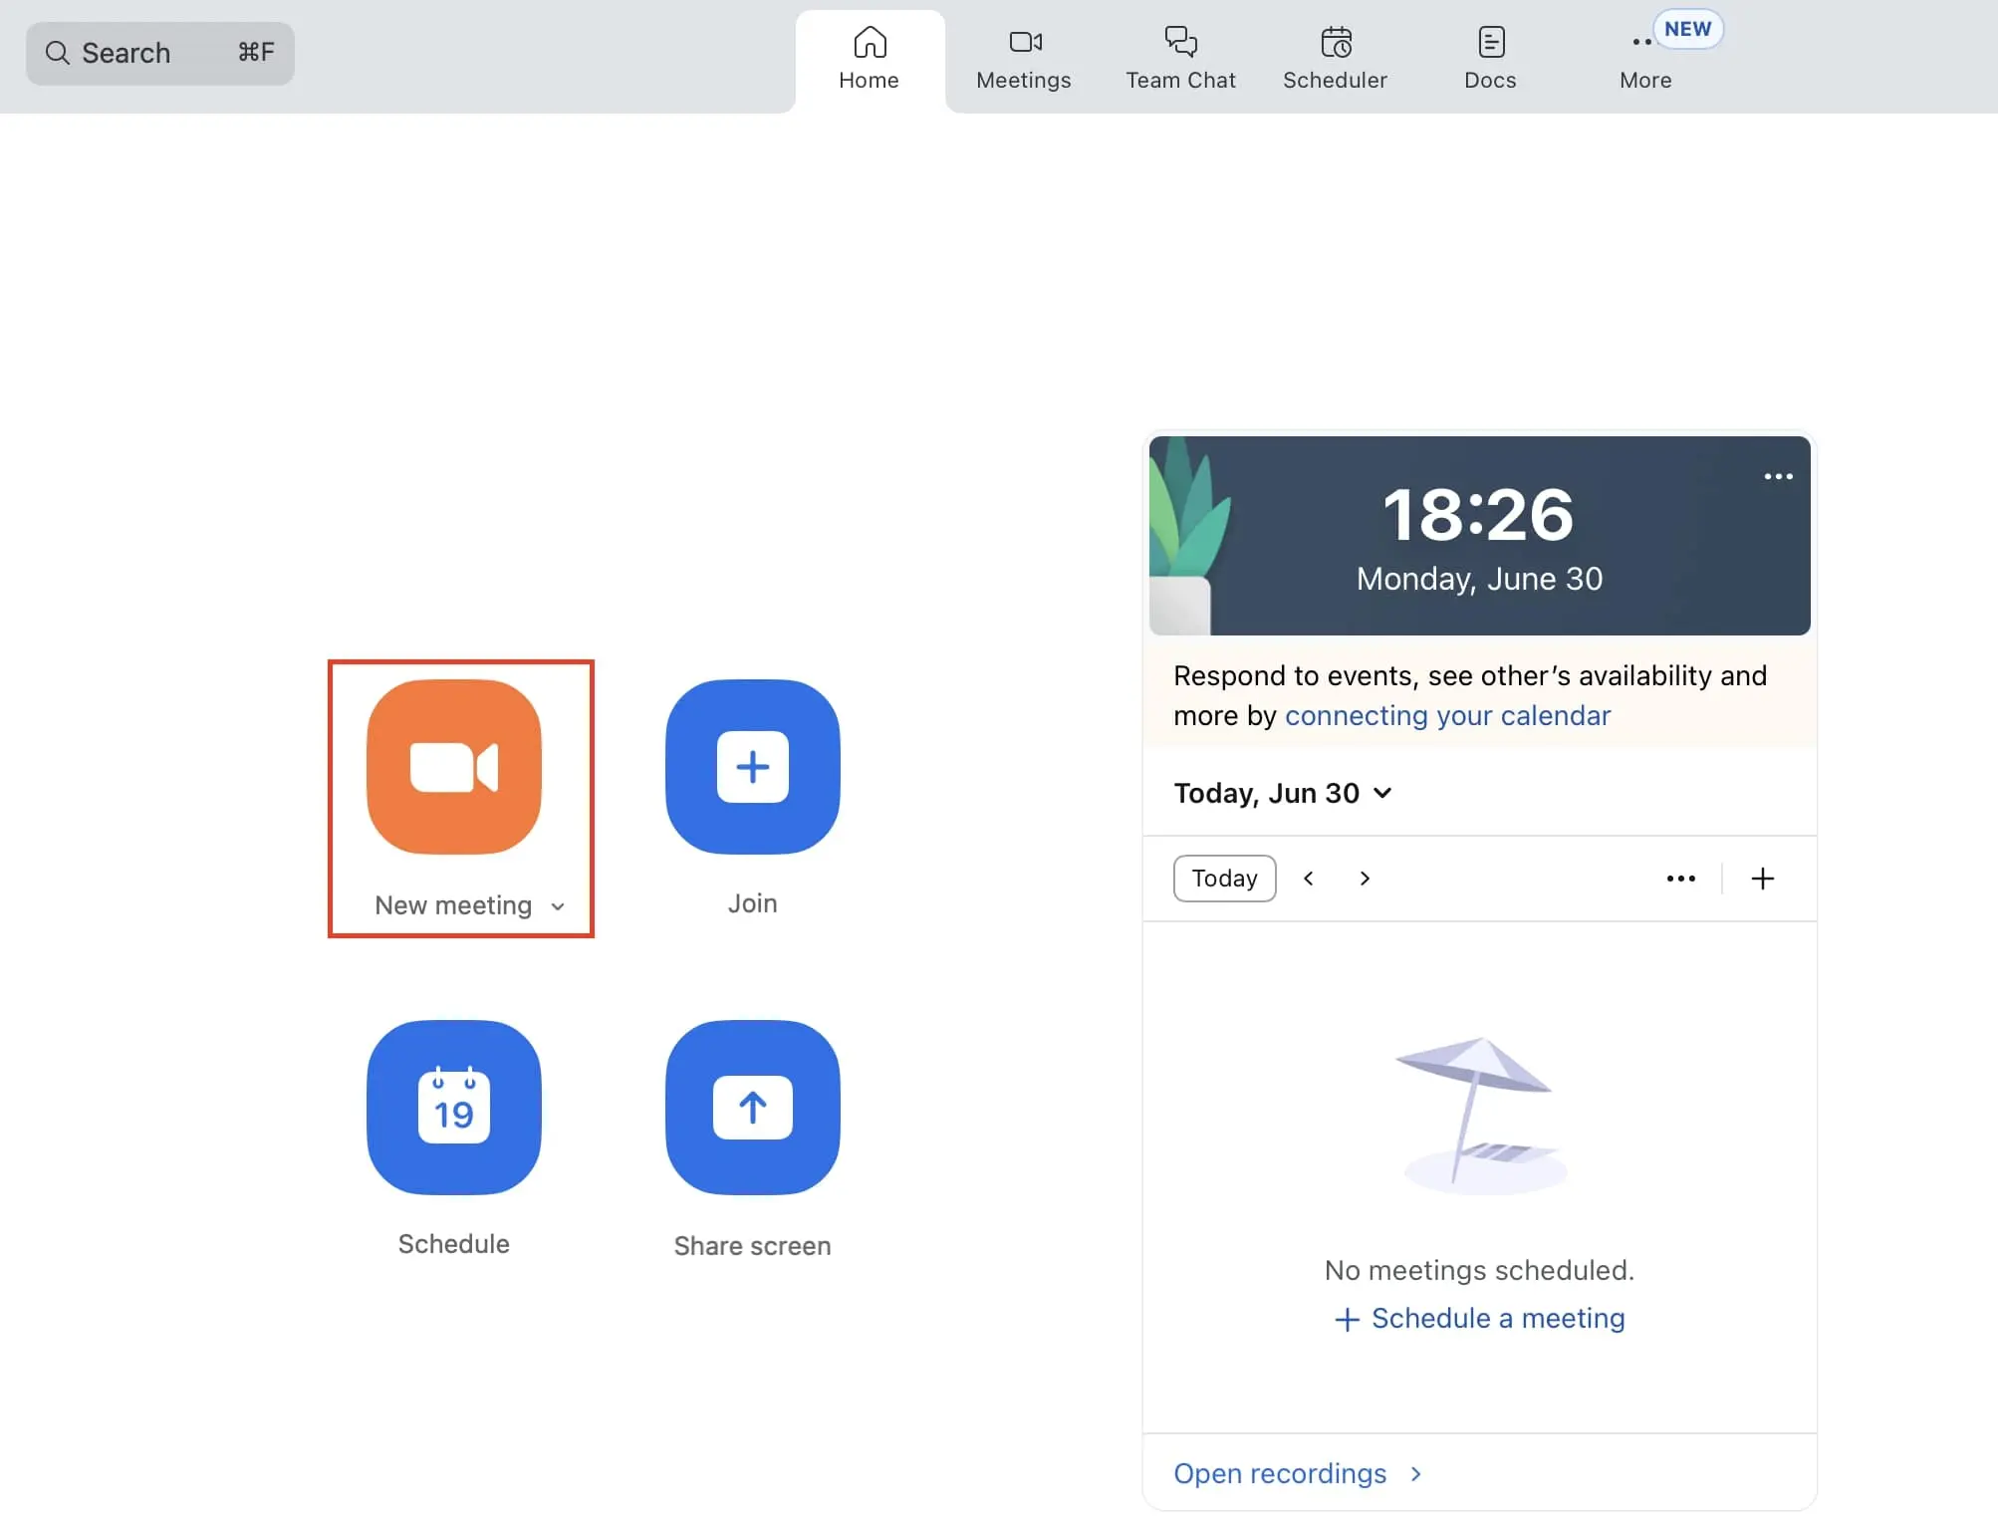The image size is (1998, 1518).
Task: Open the Scheduler icon
Action: coord(1335,42)
